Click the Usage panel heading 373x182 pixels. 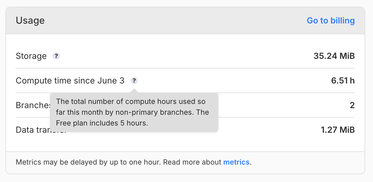click(30, 21)
